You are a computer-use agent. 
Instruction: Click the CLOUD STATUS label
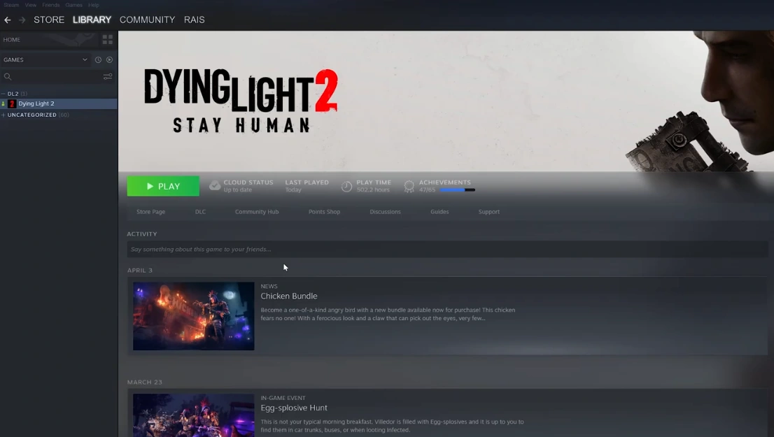[248, 182]
